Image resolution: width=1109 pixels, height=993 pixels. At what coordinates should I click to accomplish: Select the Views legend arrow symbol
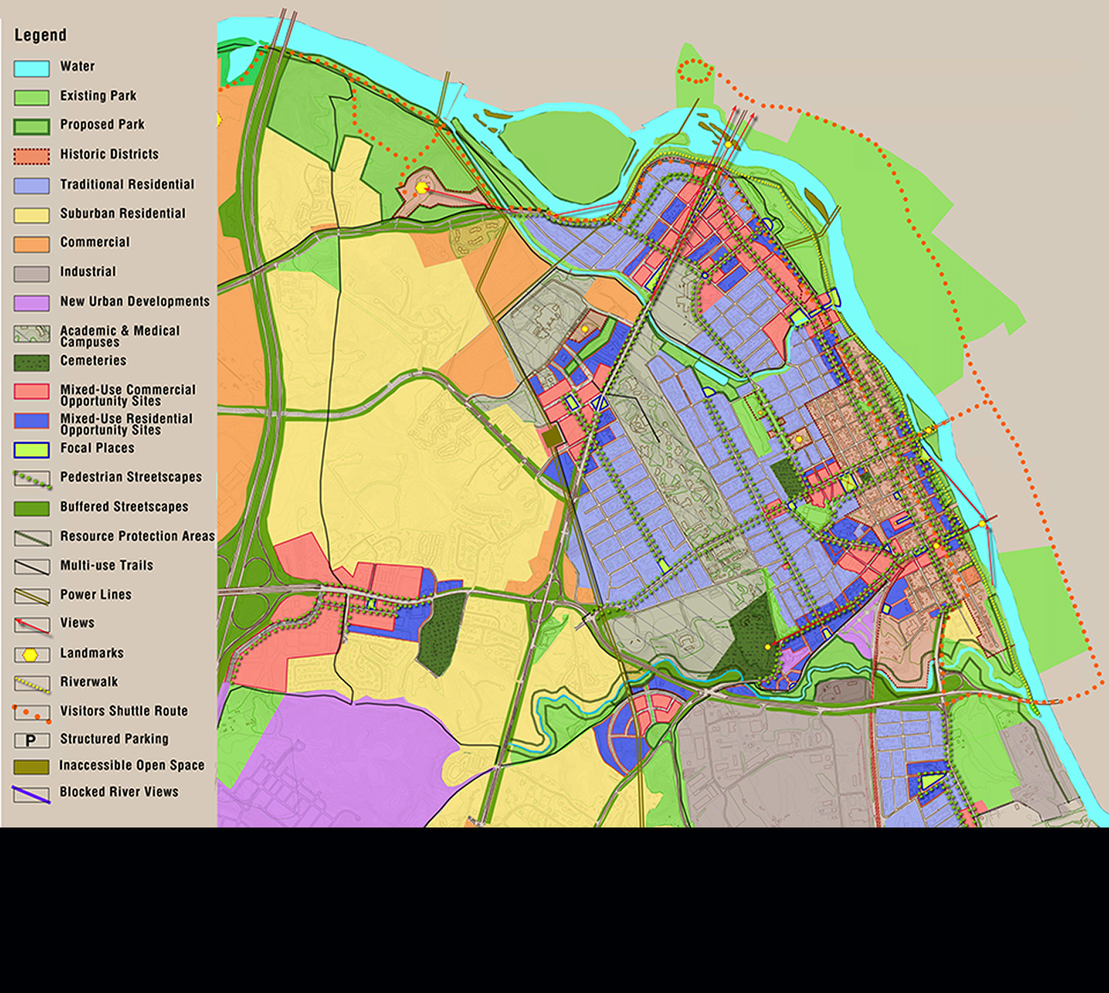(31, 625)
